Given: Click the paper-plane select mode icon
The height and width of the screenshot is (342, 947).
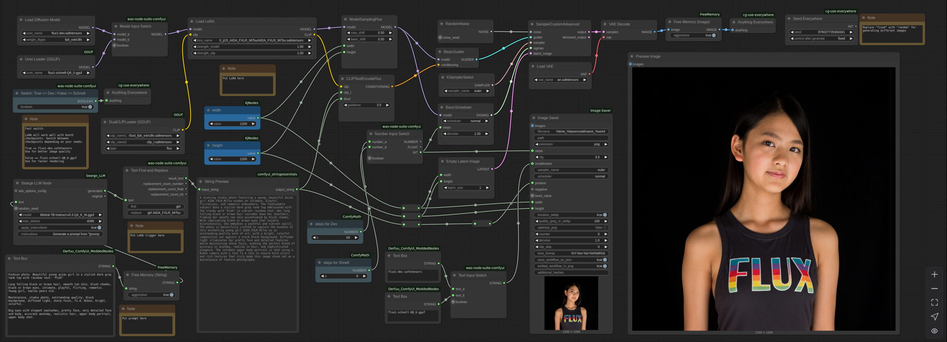Looking at the screenshot, I should point(934,316).
